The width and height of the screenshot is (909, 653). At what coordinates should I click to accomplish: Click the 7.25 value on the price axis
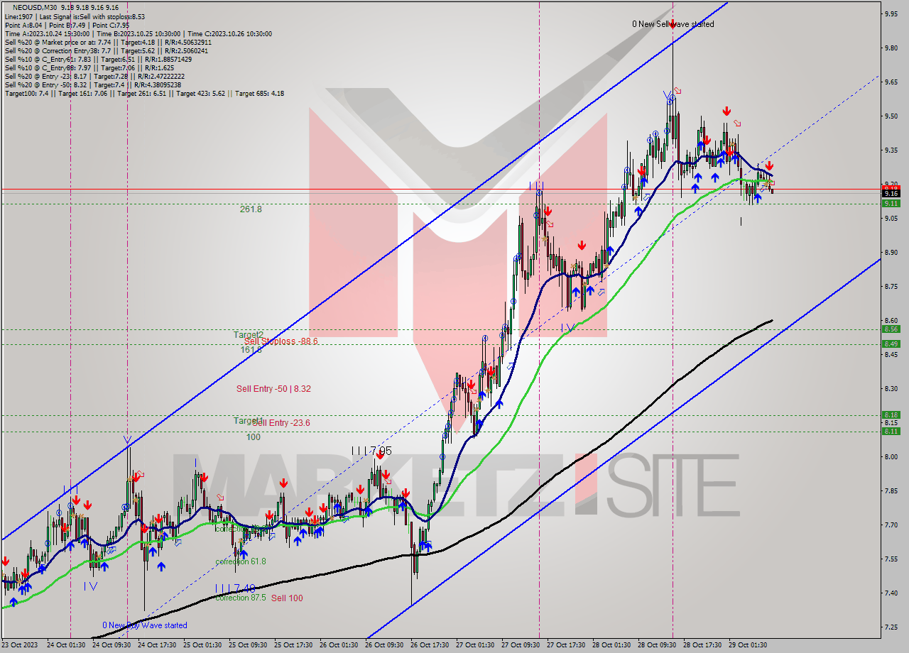(x=891, y=627)
